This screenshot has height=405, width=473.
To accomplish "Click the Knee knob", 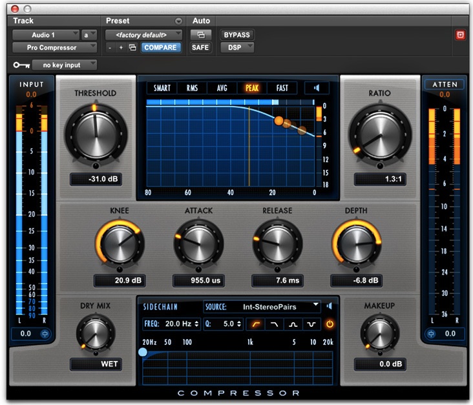I will 120,244.
